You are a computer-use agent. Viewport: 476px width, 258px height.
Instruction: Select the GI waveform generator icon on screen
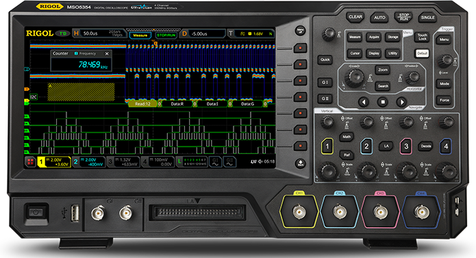click(x=215, y=162)
